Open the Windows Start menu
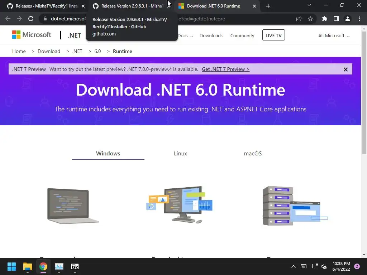 pyautogui.click(x=11, y=266)
